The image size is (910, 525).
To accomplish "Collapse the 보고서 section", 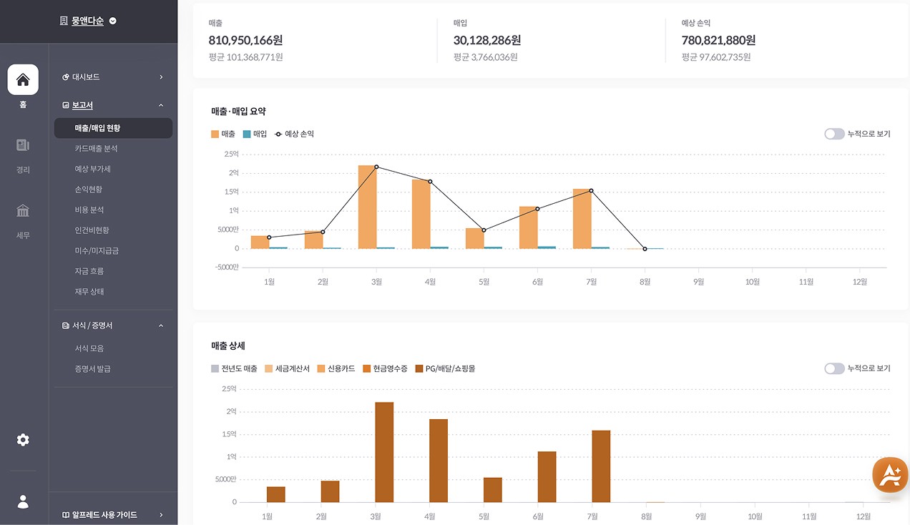I will 162,104.
